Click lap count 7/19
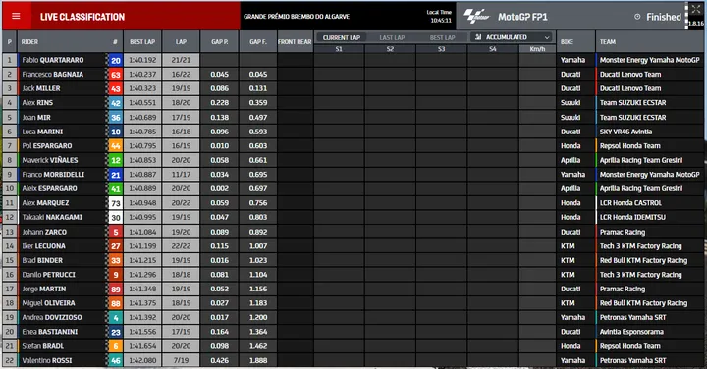The image size is (707, 369). (x=181, y=360)
